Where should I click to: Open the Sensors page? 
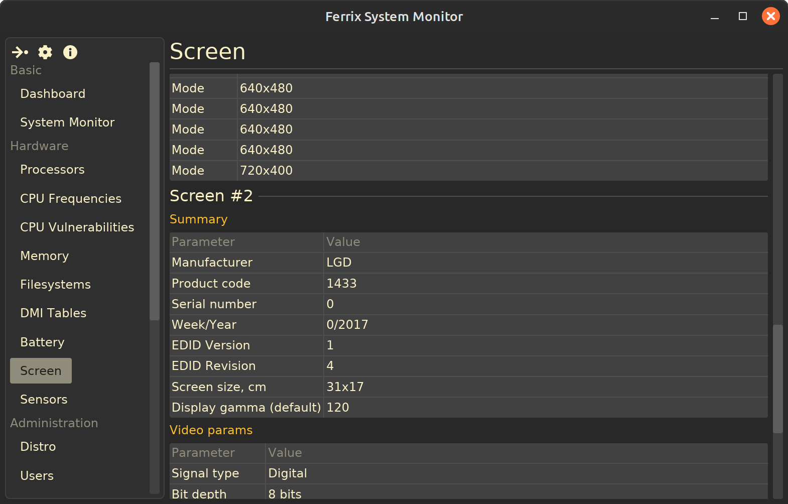(44, 400)
